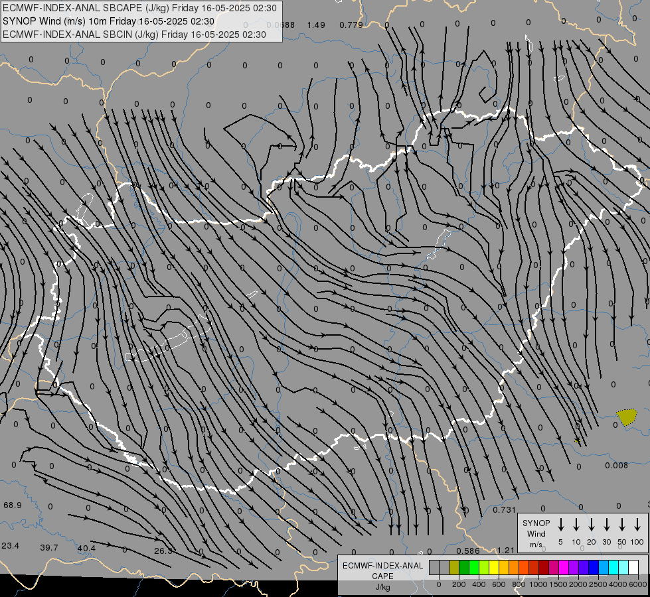Screen dimensions: 650x597
Task: Click the 26.3 value on the map
Action: tap(163, 551)
